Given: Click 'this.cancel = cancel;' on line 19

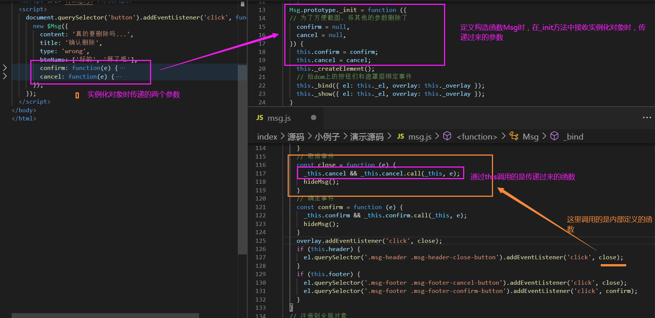Looking at the screenshot, I should (334, 60).
